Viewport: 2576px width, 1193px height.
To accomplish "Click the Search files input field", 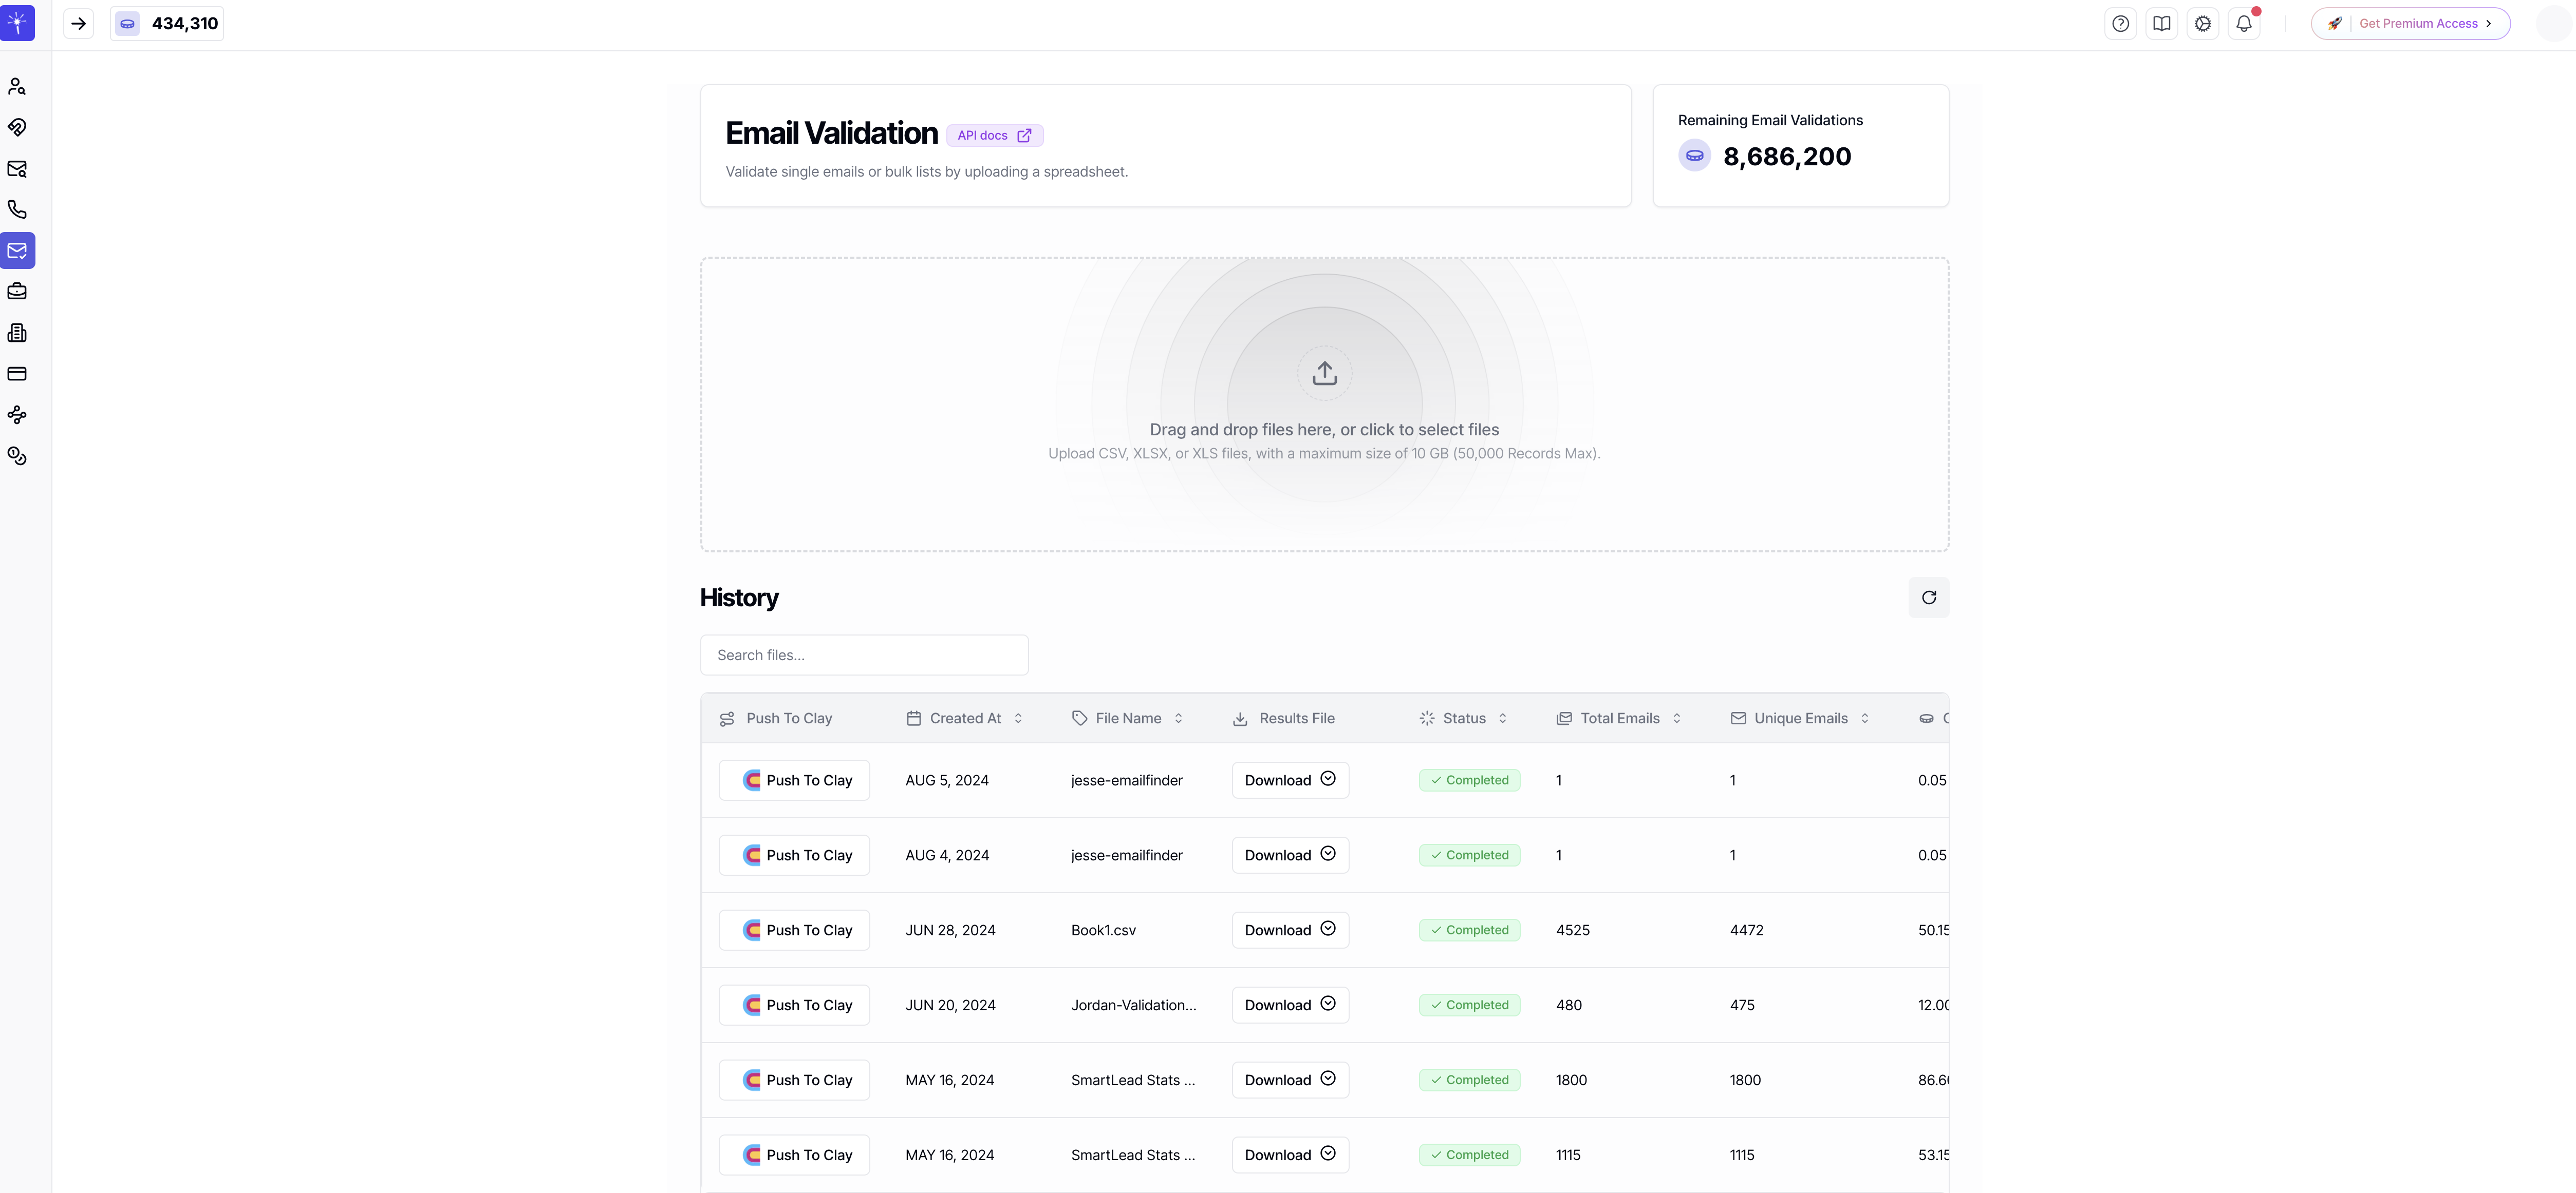I will pos(864,656).
